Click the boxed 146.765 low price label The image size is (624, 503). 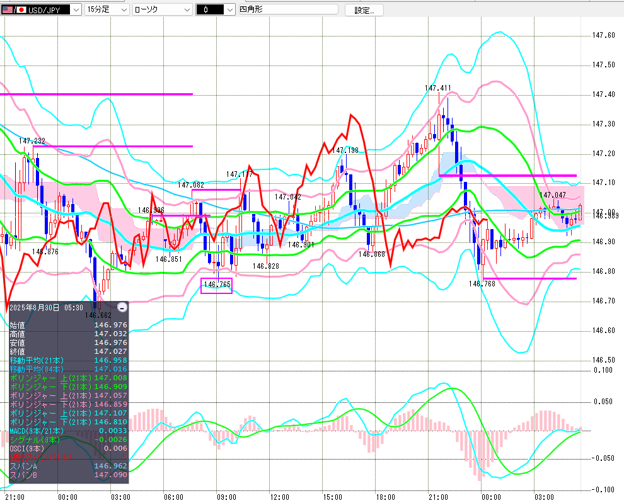point(216,285)
